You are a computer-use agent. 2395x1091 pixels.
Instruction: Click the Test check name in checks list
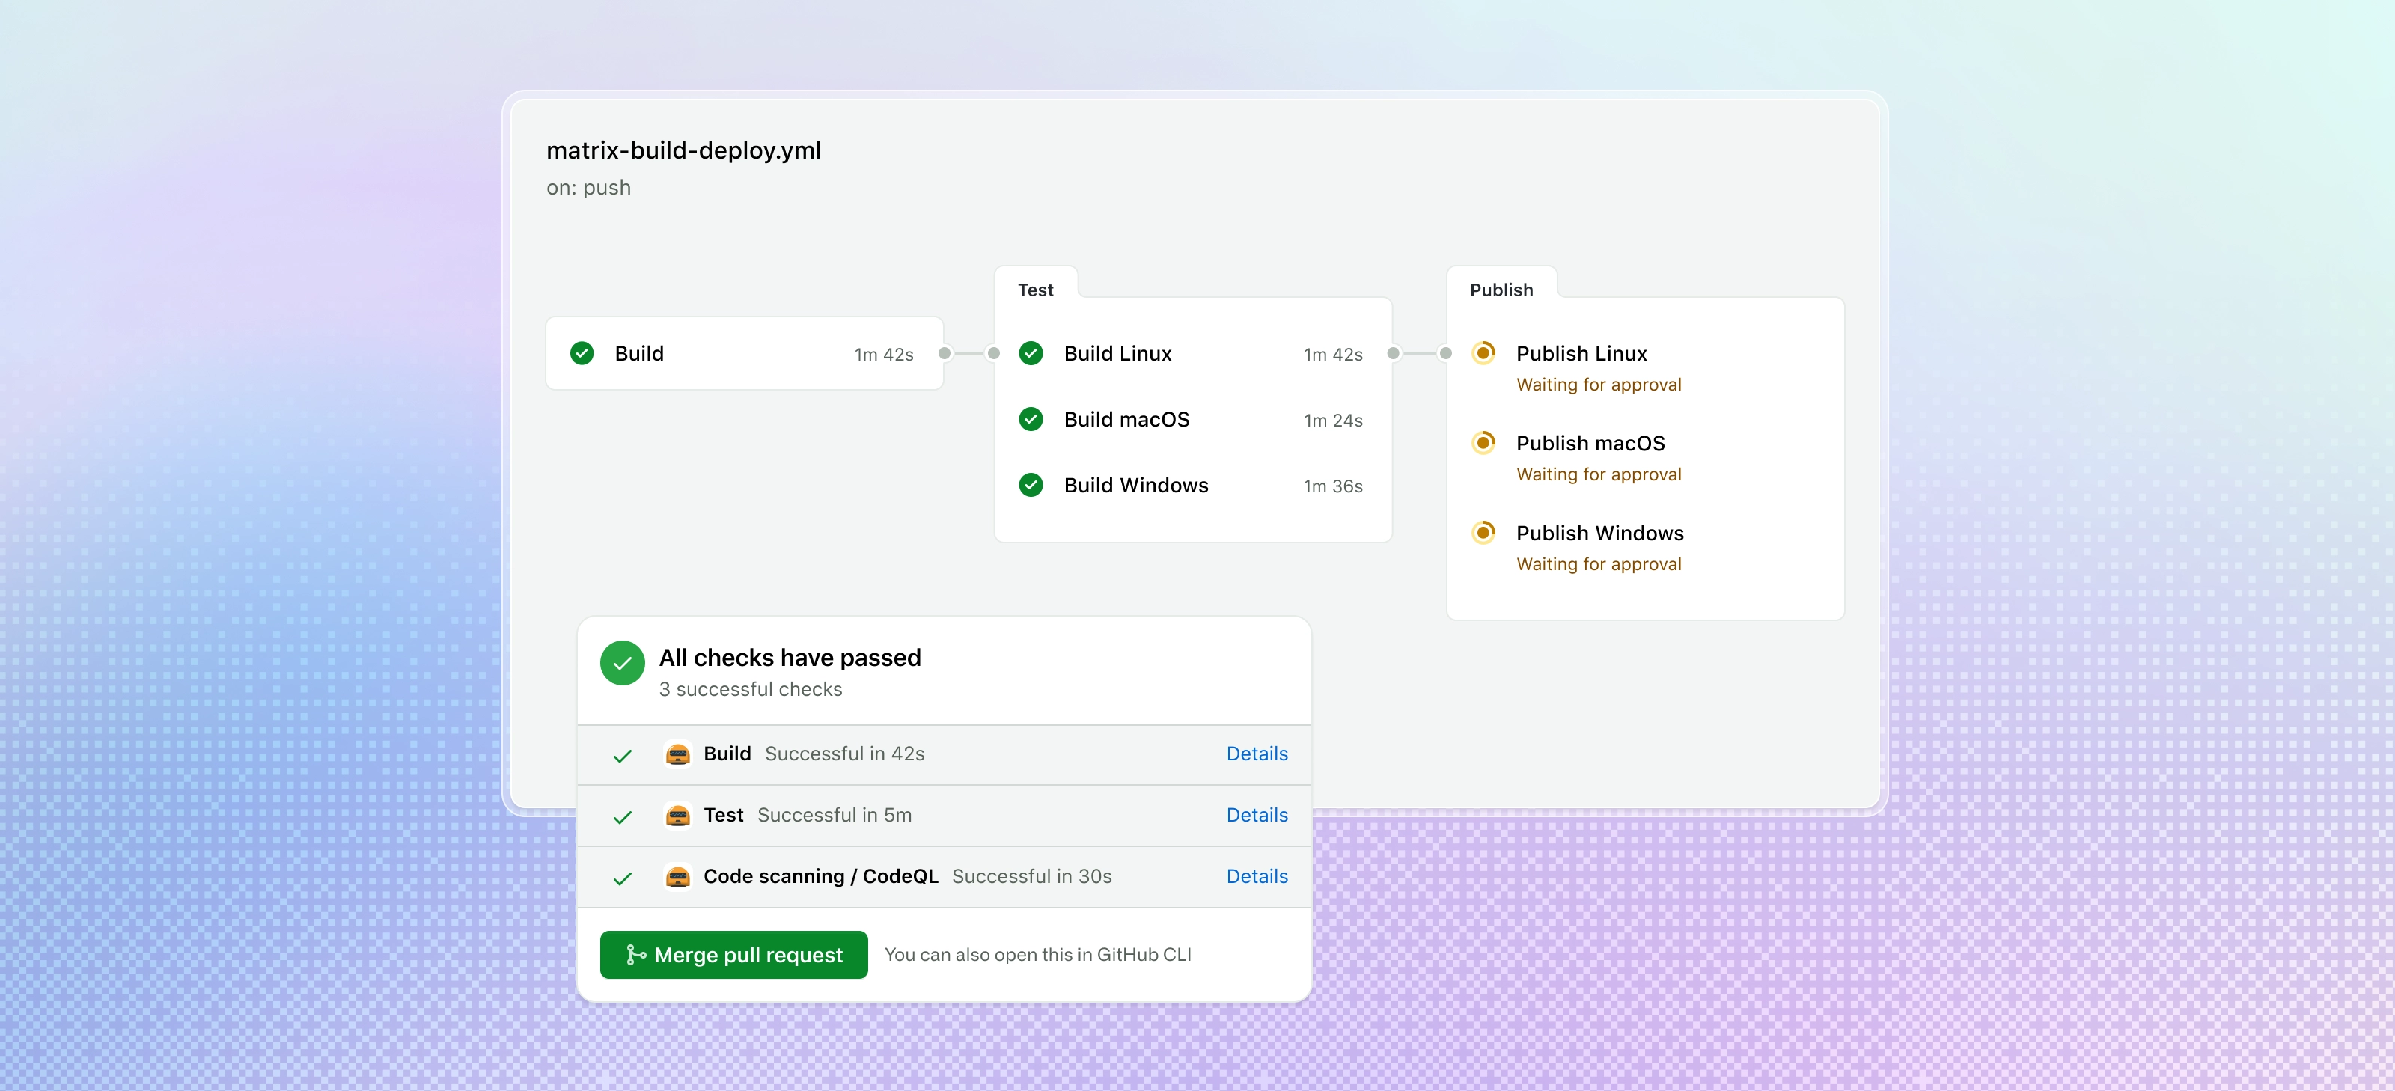point(723,815)
